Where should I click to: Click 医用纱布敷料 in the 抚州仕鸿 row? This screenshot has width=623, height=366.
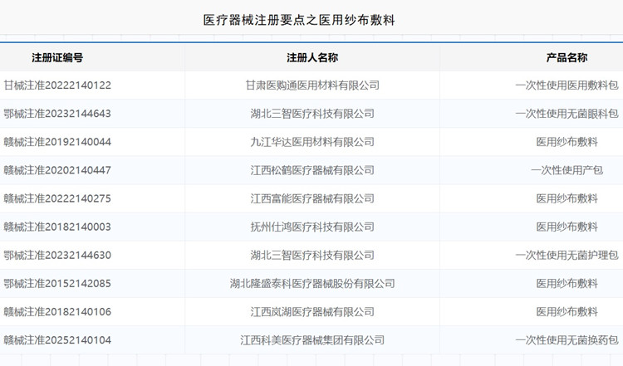pyautogui.click(x=567, y=227)
